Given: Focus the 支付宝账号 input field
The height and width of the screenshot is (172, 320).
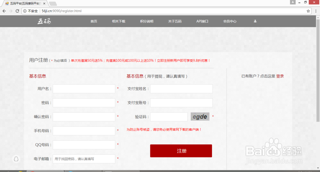Looking at the screenshot, I should 181,103.
